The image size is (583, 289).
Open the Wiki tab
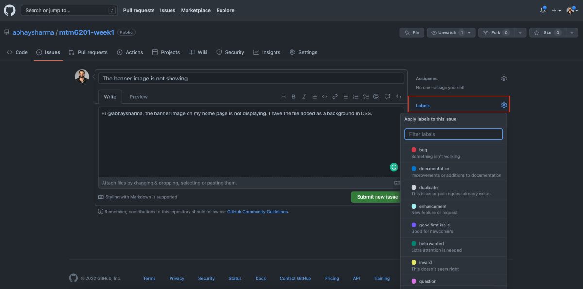click(x=198, y=52)
